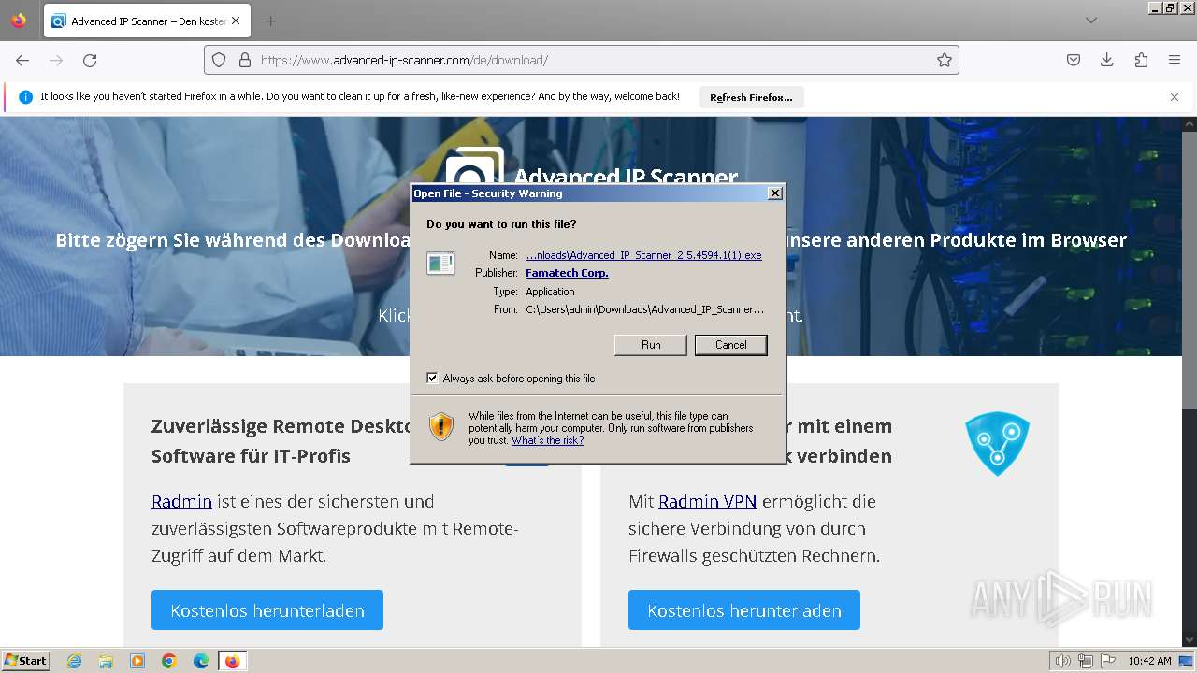1197x673 pixels.
Task: Click the Famatech Corp. publisher link
Action: 567,273
